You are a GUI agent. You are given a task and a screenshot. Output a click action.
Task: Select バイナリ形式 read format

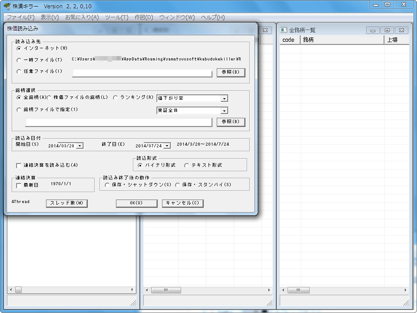point(140,166)
